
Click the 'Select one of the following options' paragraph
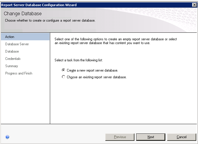pos(116,41)
